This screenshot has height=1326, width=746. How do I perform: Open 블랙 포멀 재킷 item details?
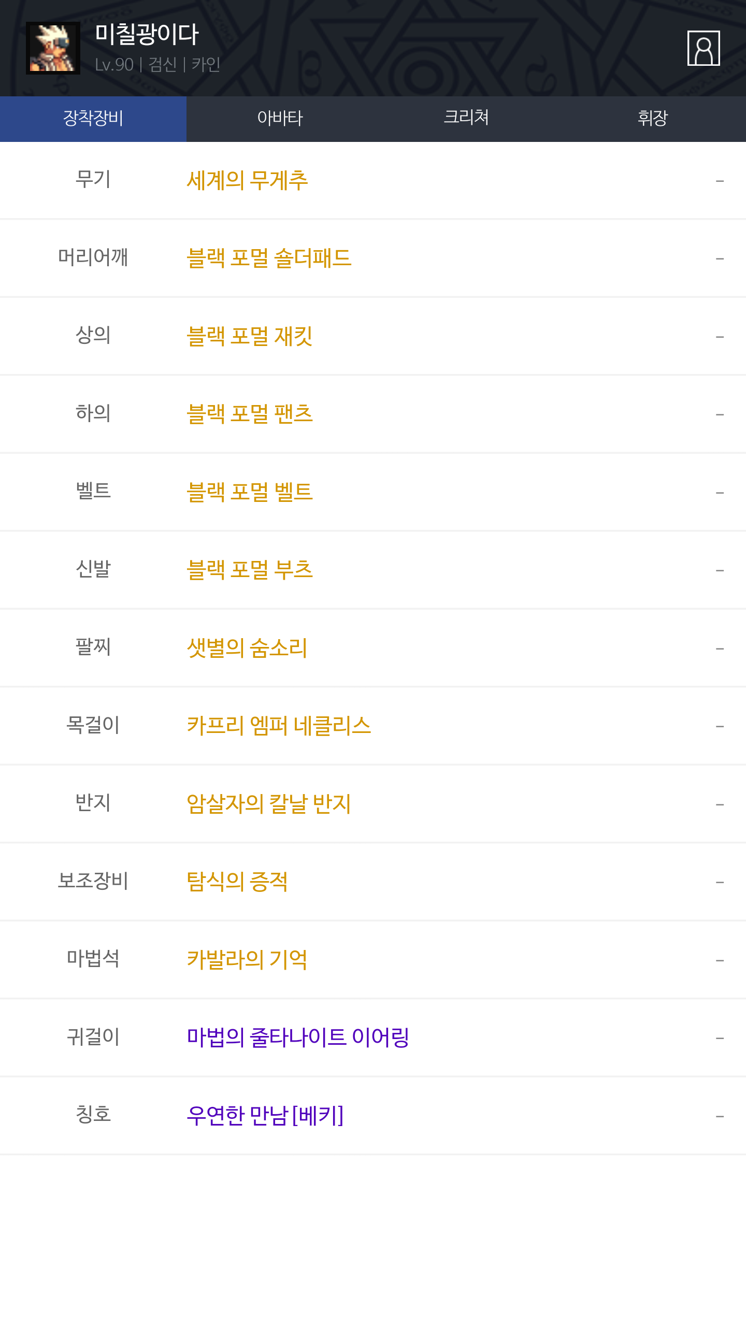[x=249, y=337]
